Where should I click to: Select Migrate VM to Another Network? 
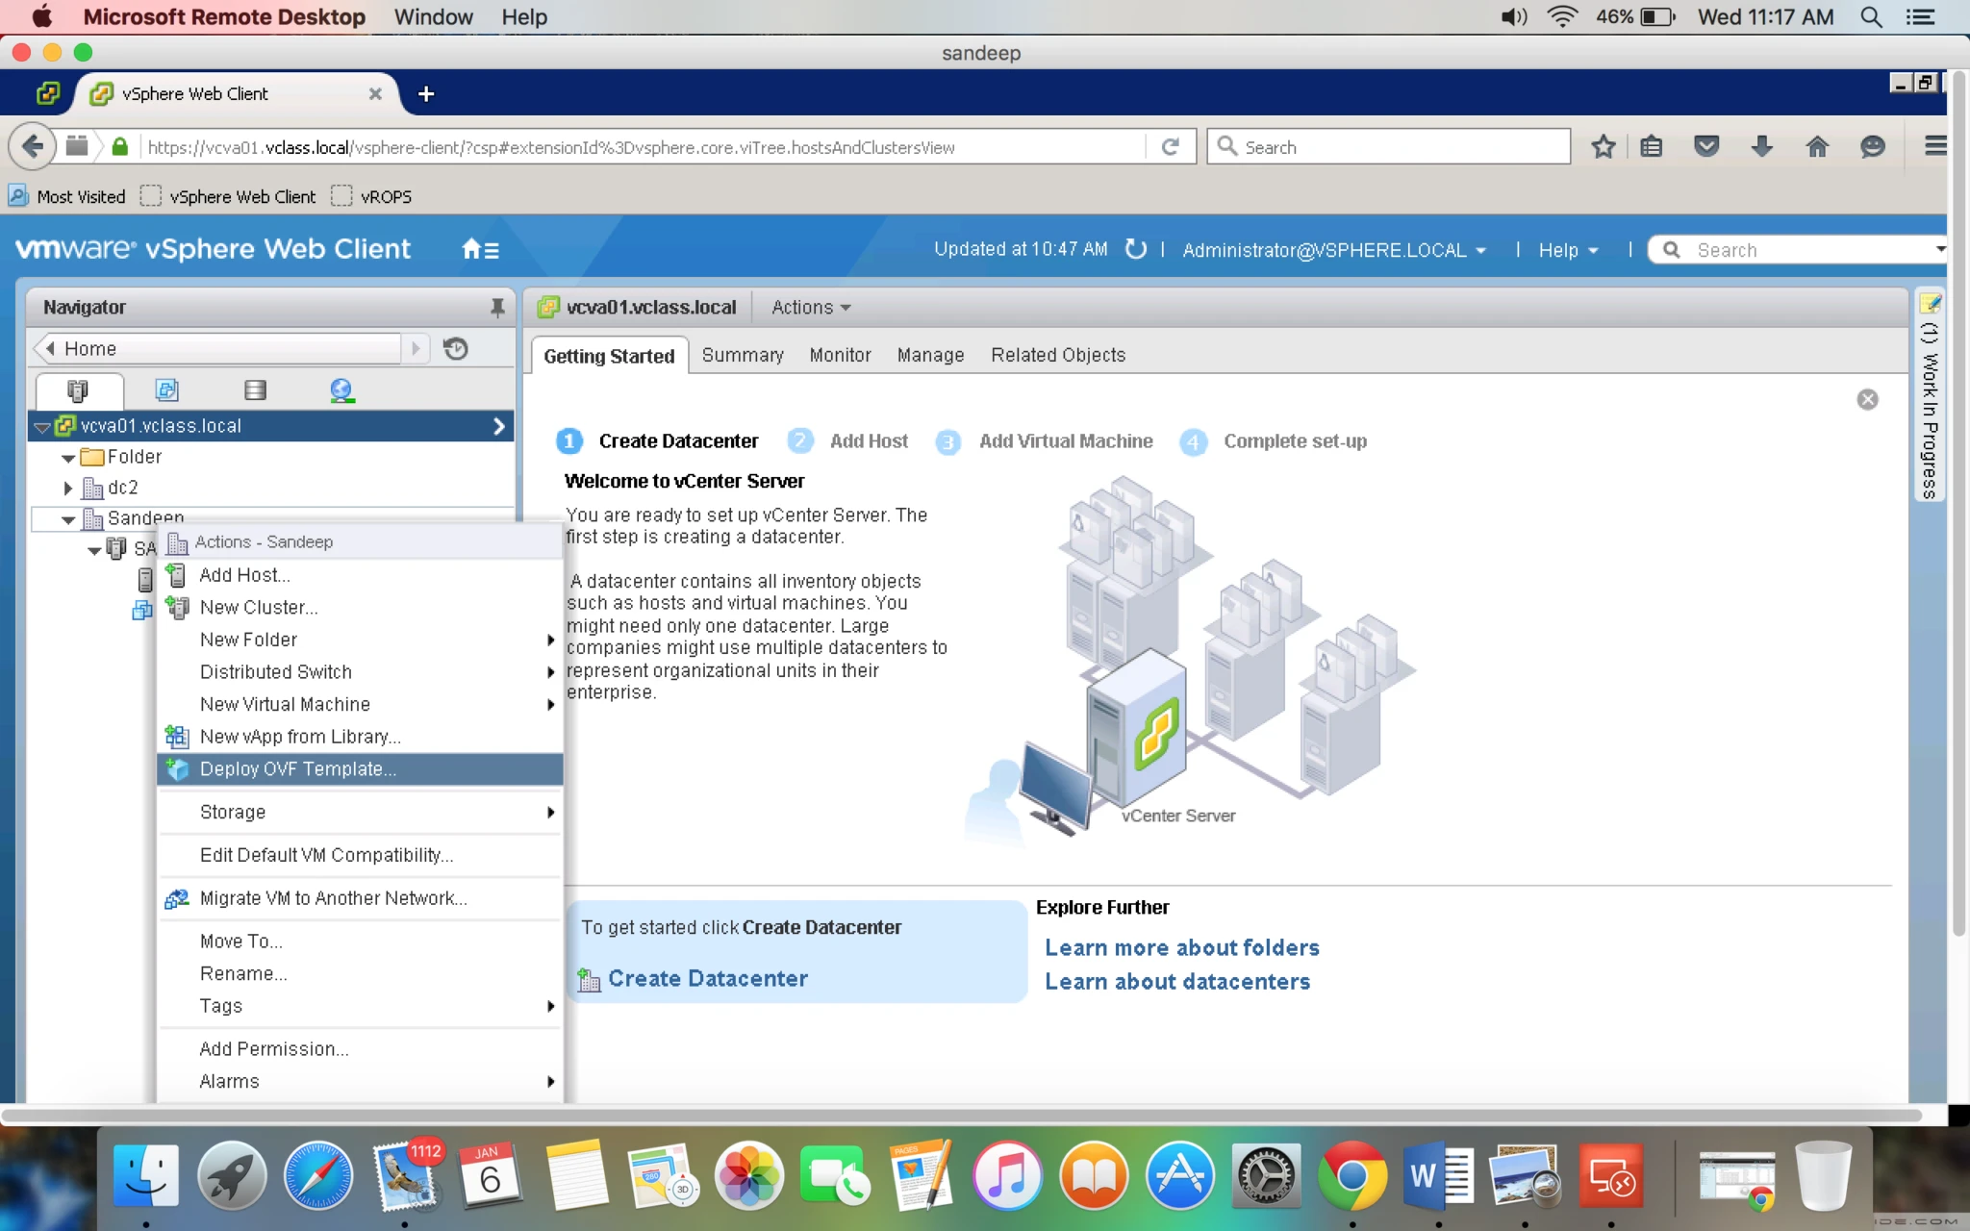(x=360, y=898)
